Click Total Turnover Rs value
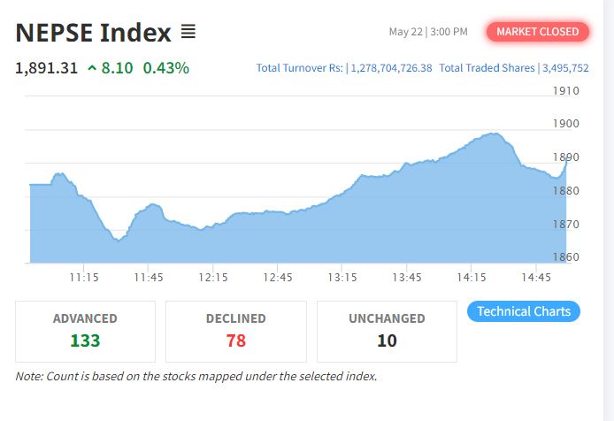The width and height of the screenshot is (614, 421). pyautogui.click(x=391, y=68)
